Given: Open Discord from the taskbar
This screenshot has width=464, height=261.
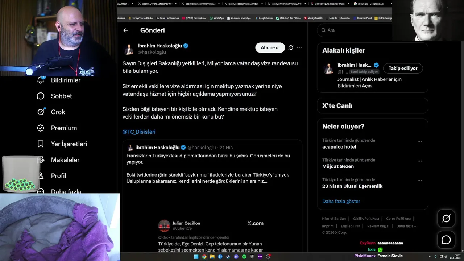Looking at the screenshot, I should pos(236,257).
